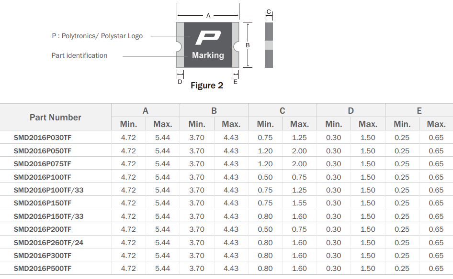Click the "Marking" text on the component

pos(208,55)
